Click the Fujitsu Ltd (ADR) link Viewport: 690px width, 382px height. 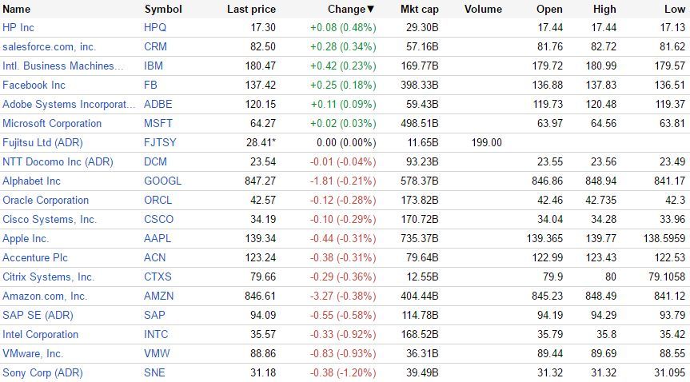(42, 142)
